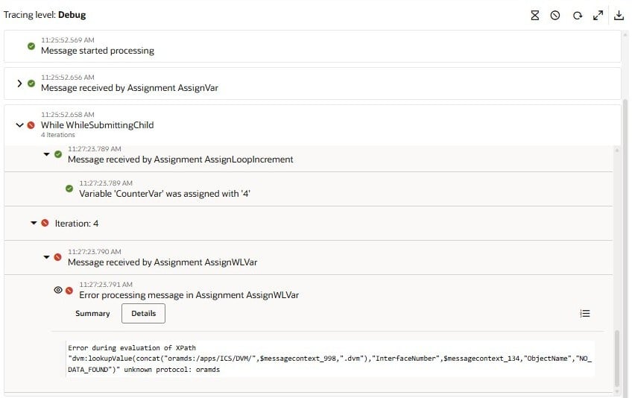Collapse the Iteration: 4 node

pyautogui.click(x=34, y=223)
